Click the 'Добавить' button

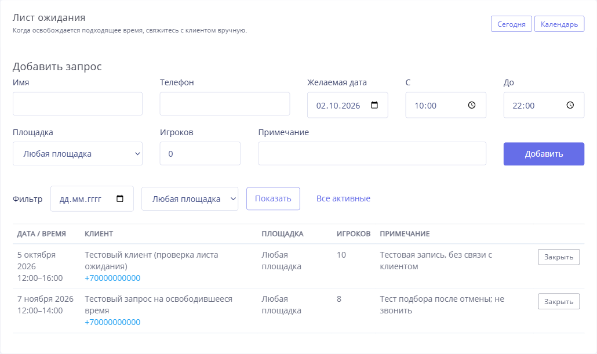pos(544,154)
